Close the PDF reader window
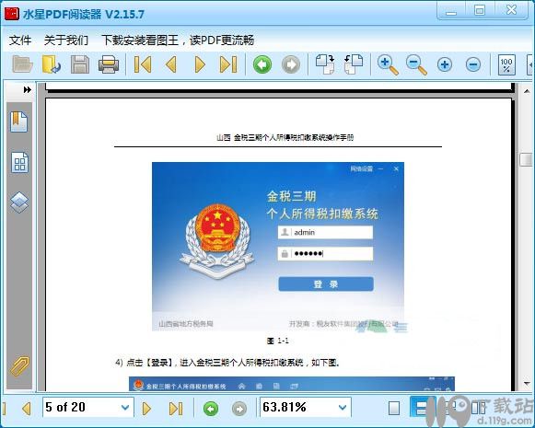This screenshot has height=428, width=535. [x=511, y=10]
